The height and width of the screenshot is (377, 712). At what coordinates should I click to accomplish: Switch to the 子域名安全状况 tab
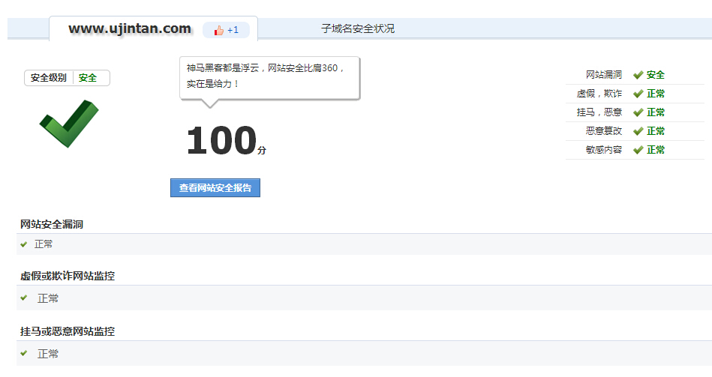tap(357, 28)
